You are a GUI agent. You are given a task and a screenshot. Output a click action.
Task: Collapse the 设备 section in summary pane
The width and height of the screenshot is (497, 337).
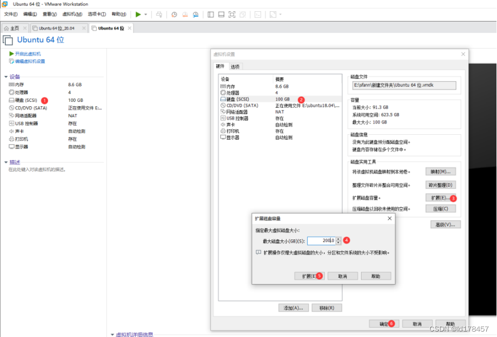click(x=6, y=77)
